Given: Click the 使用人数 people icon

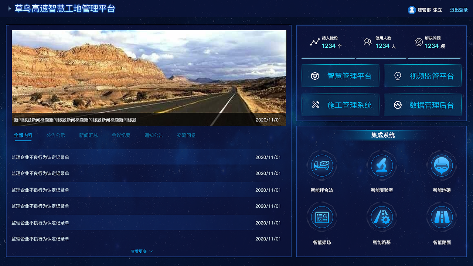Looking at the screenshot, I should click(367, 42).
